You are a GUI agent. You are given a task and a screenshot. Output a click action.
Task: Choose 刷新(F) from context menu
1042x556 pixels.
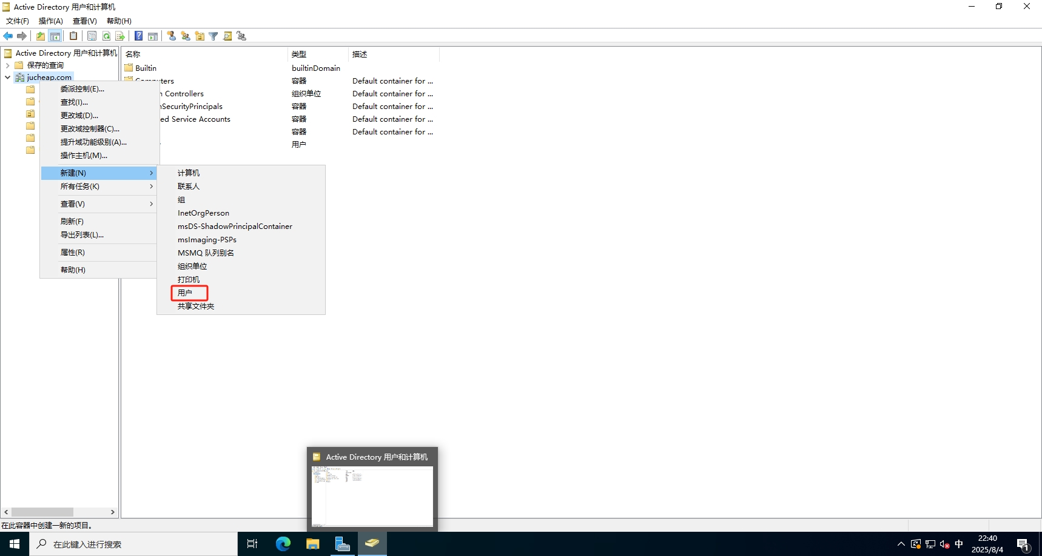point(99,222)
